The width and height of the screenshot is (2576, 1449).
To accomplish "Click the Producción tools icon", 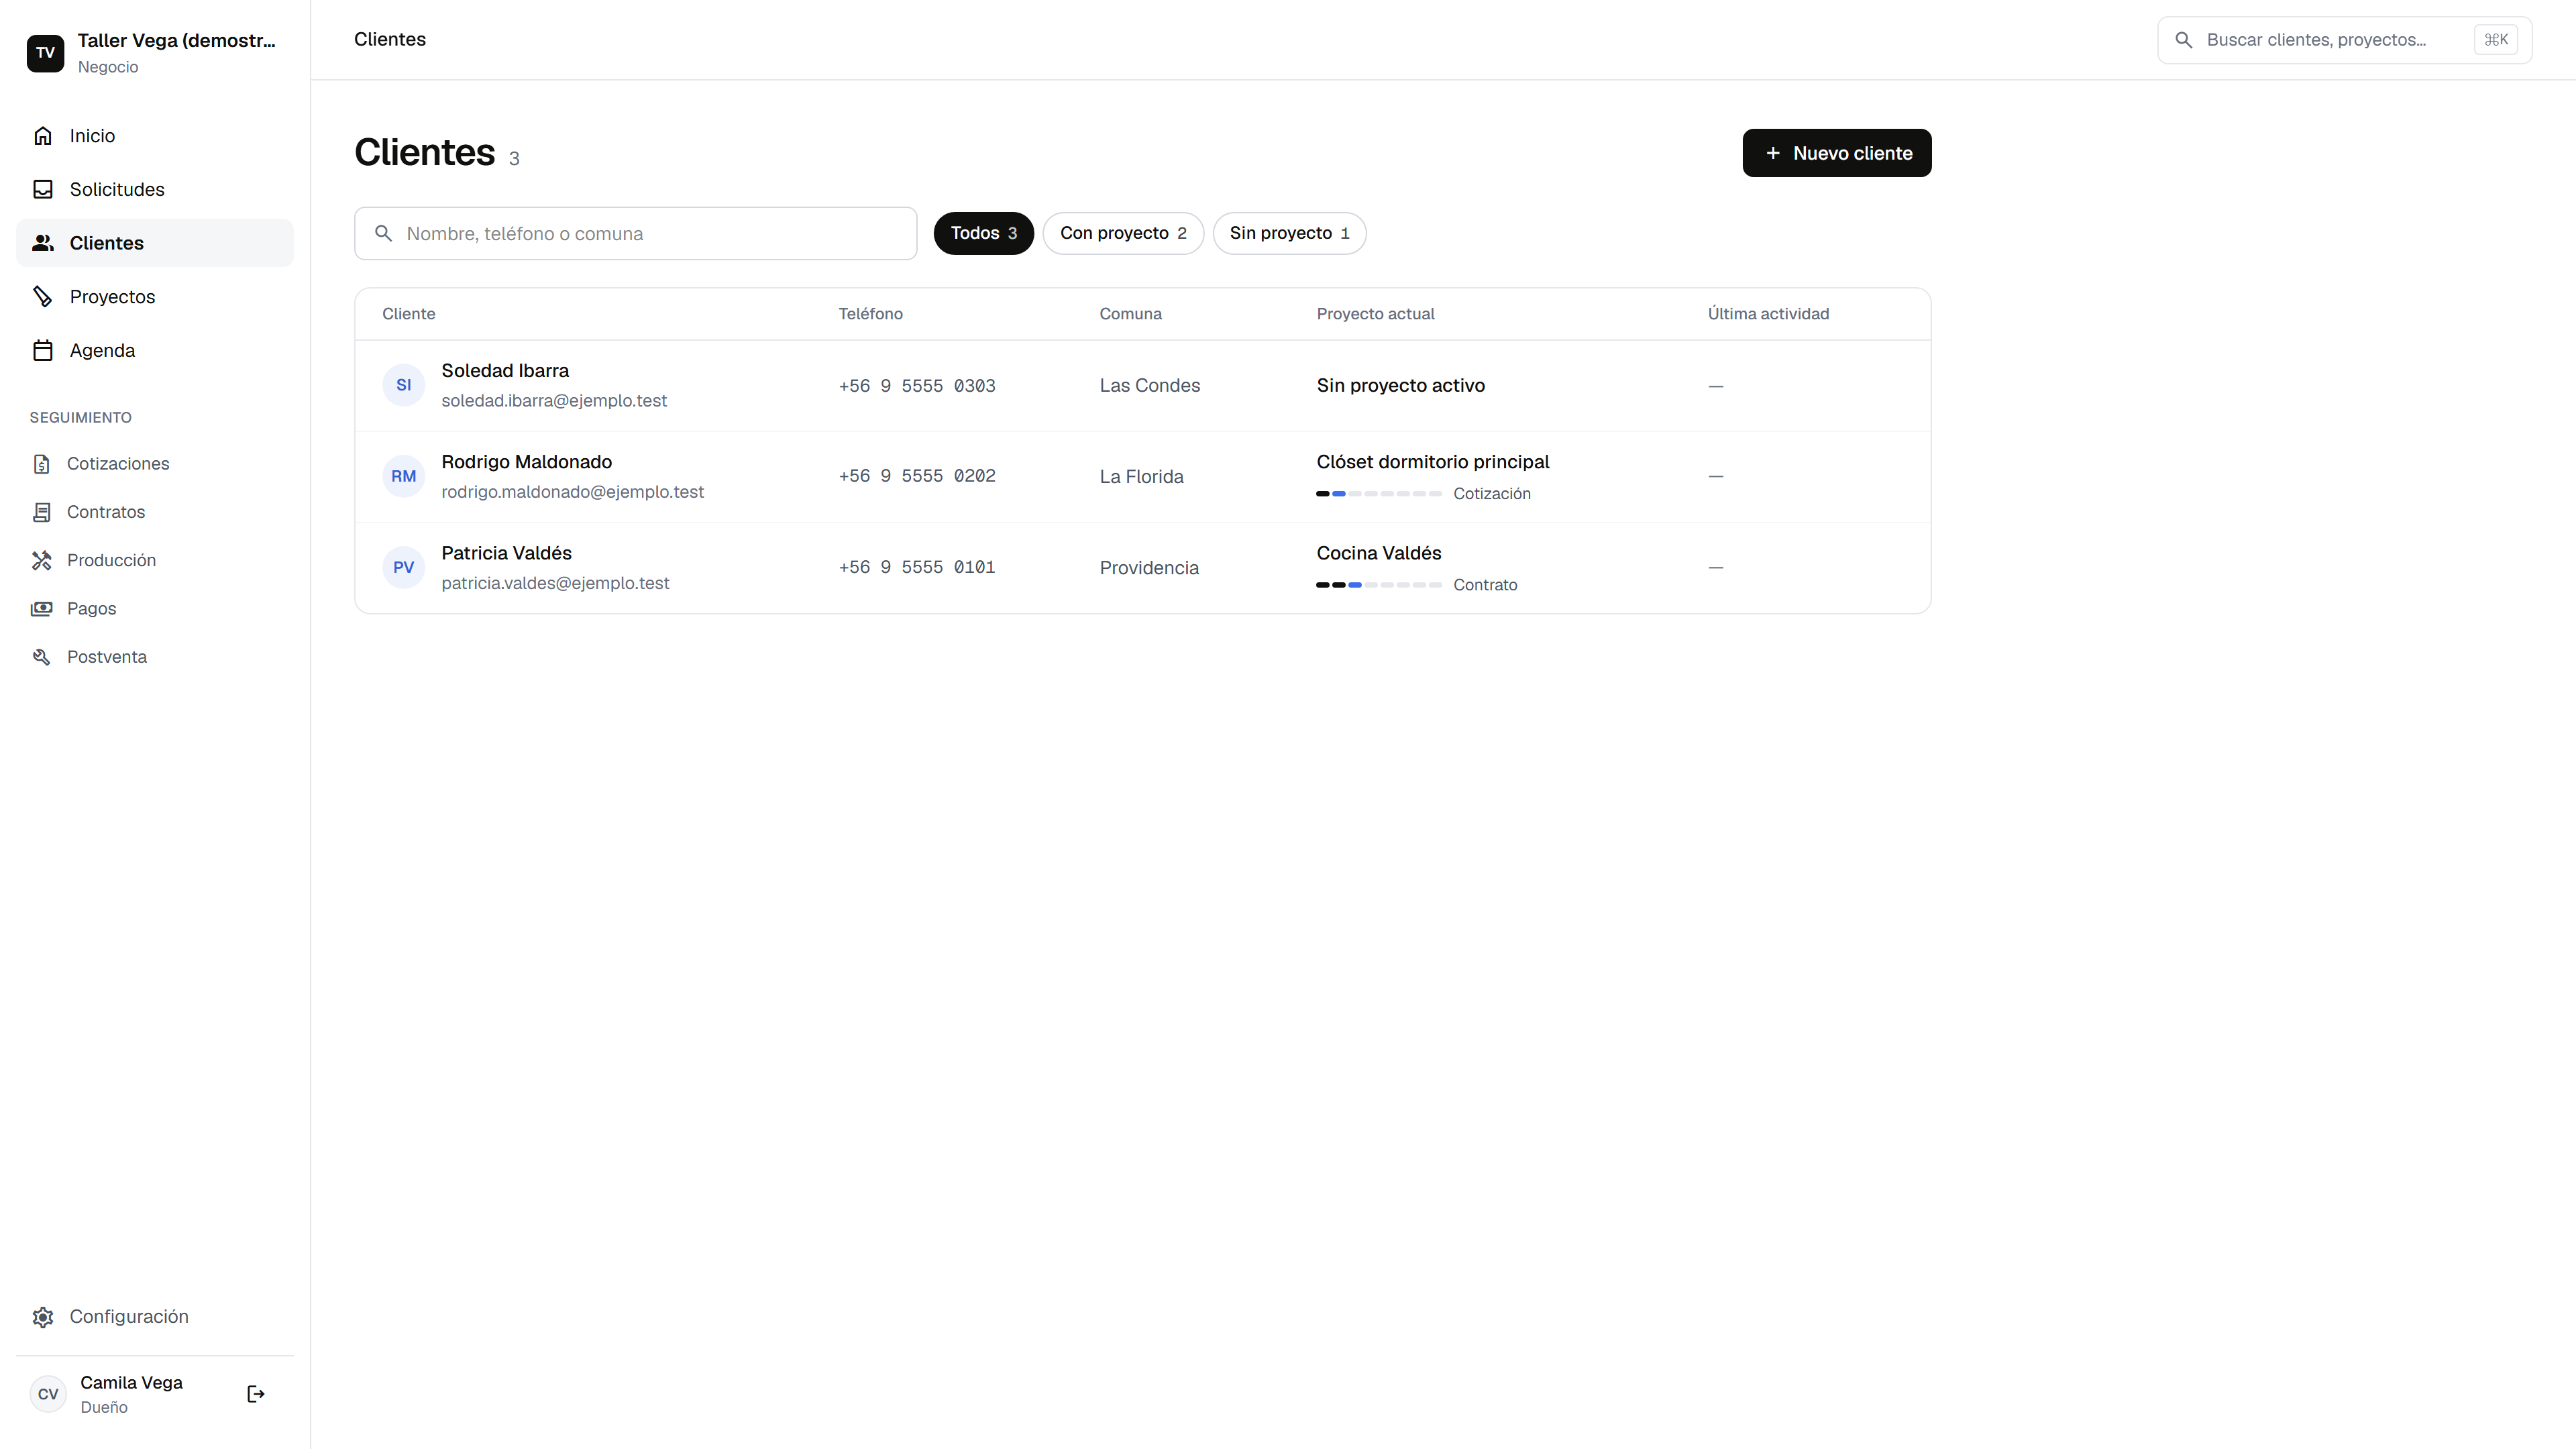I will [x=42, y=560].
